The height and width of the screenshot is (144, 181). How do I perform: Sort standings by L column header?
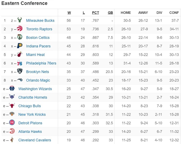coord(84,12)
